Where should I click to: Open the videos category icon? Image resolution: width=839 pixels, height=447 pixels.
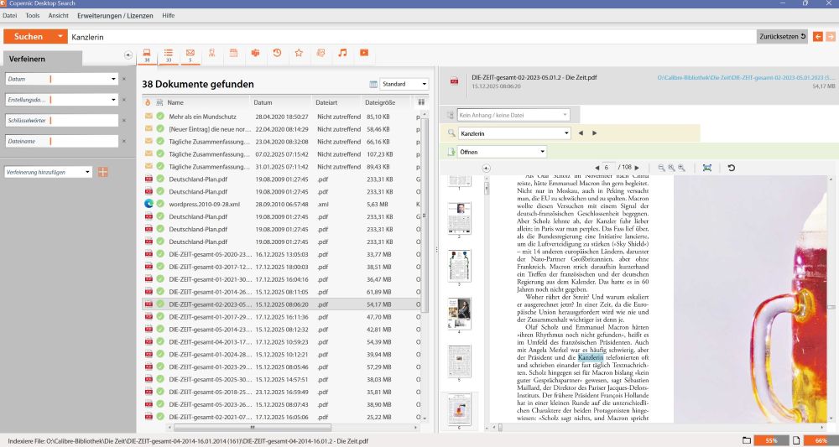tap(364, 53)
